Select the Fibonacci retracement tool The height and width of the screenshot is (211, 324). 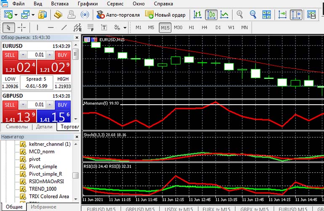pos(90,27)
